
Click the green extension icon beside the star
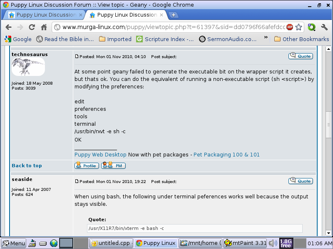pos(311,27)
